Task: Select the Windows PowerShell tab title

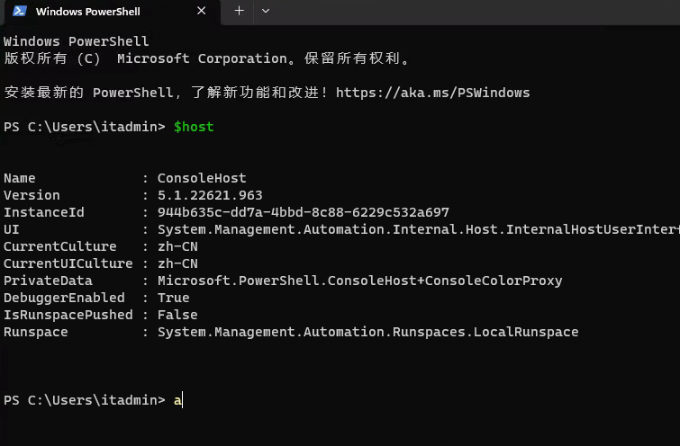Action: 87,12
